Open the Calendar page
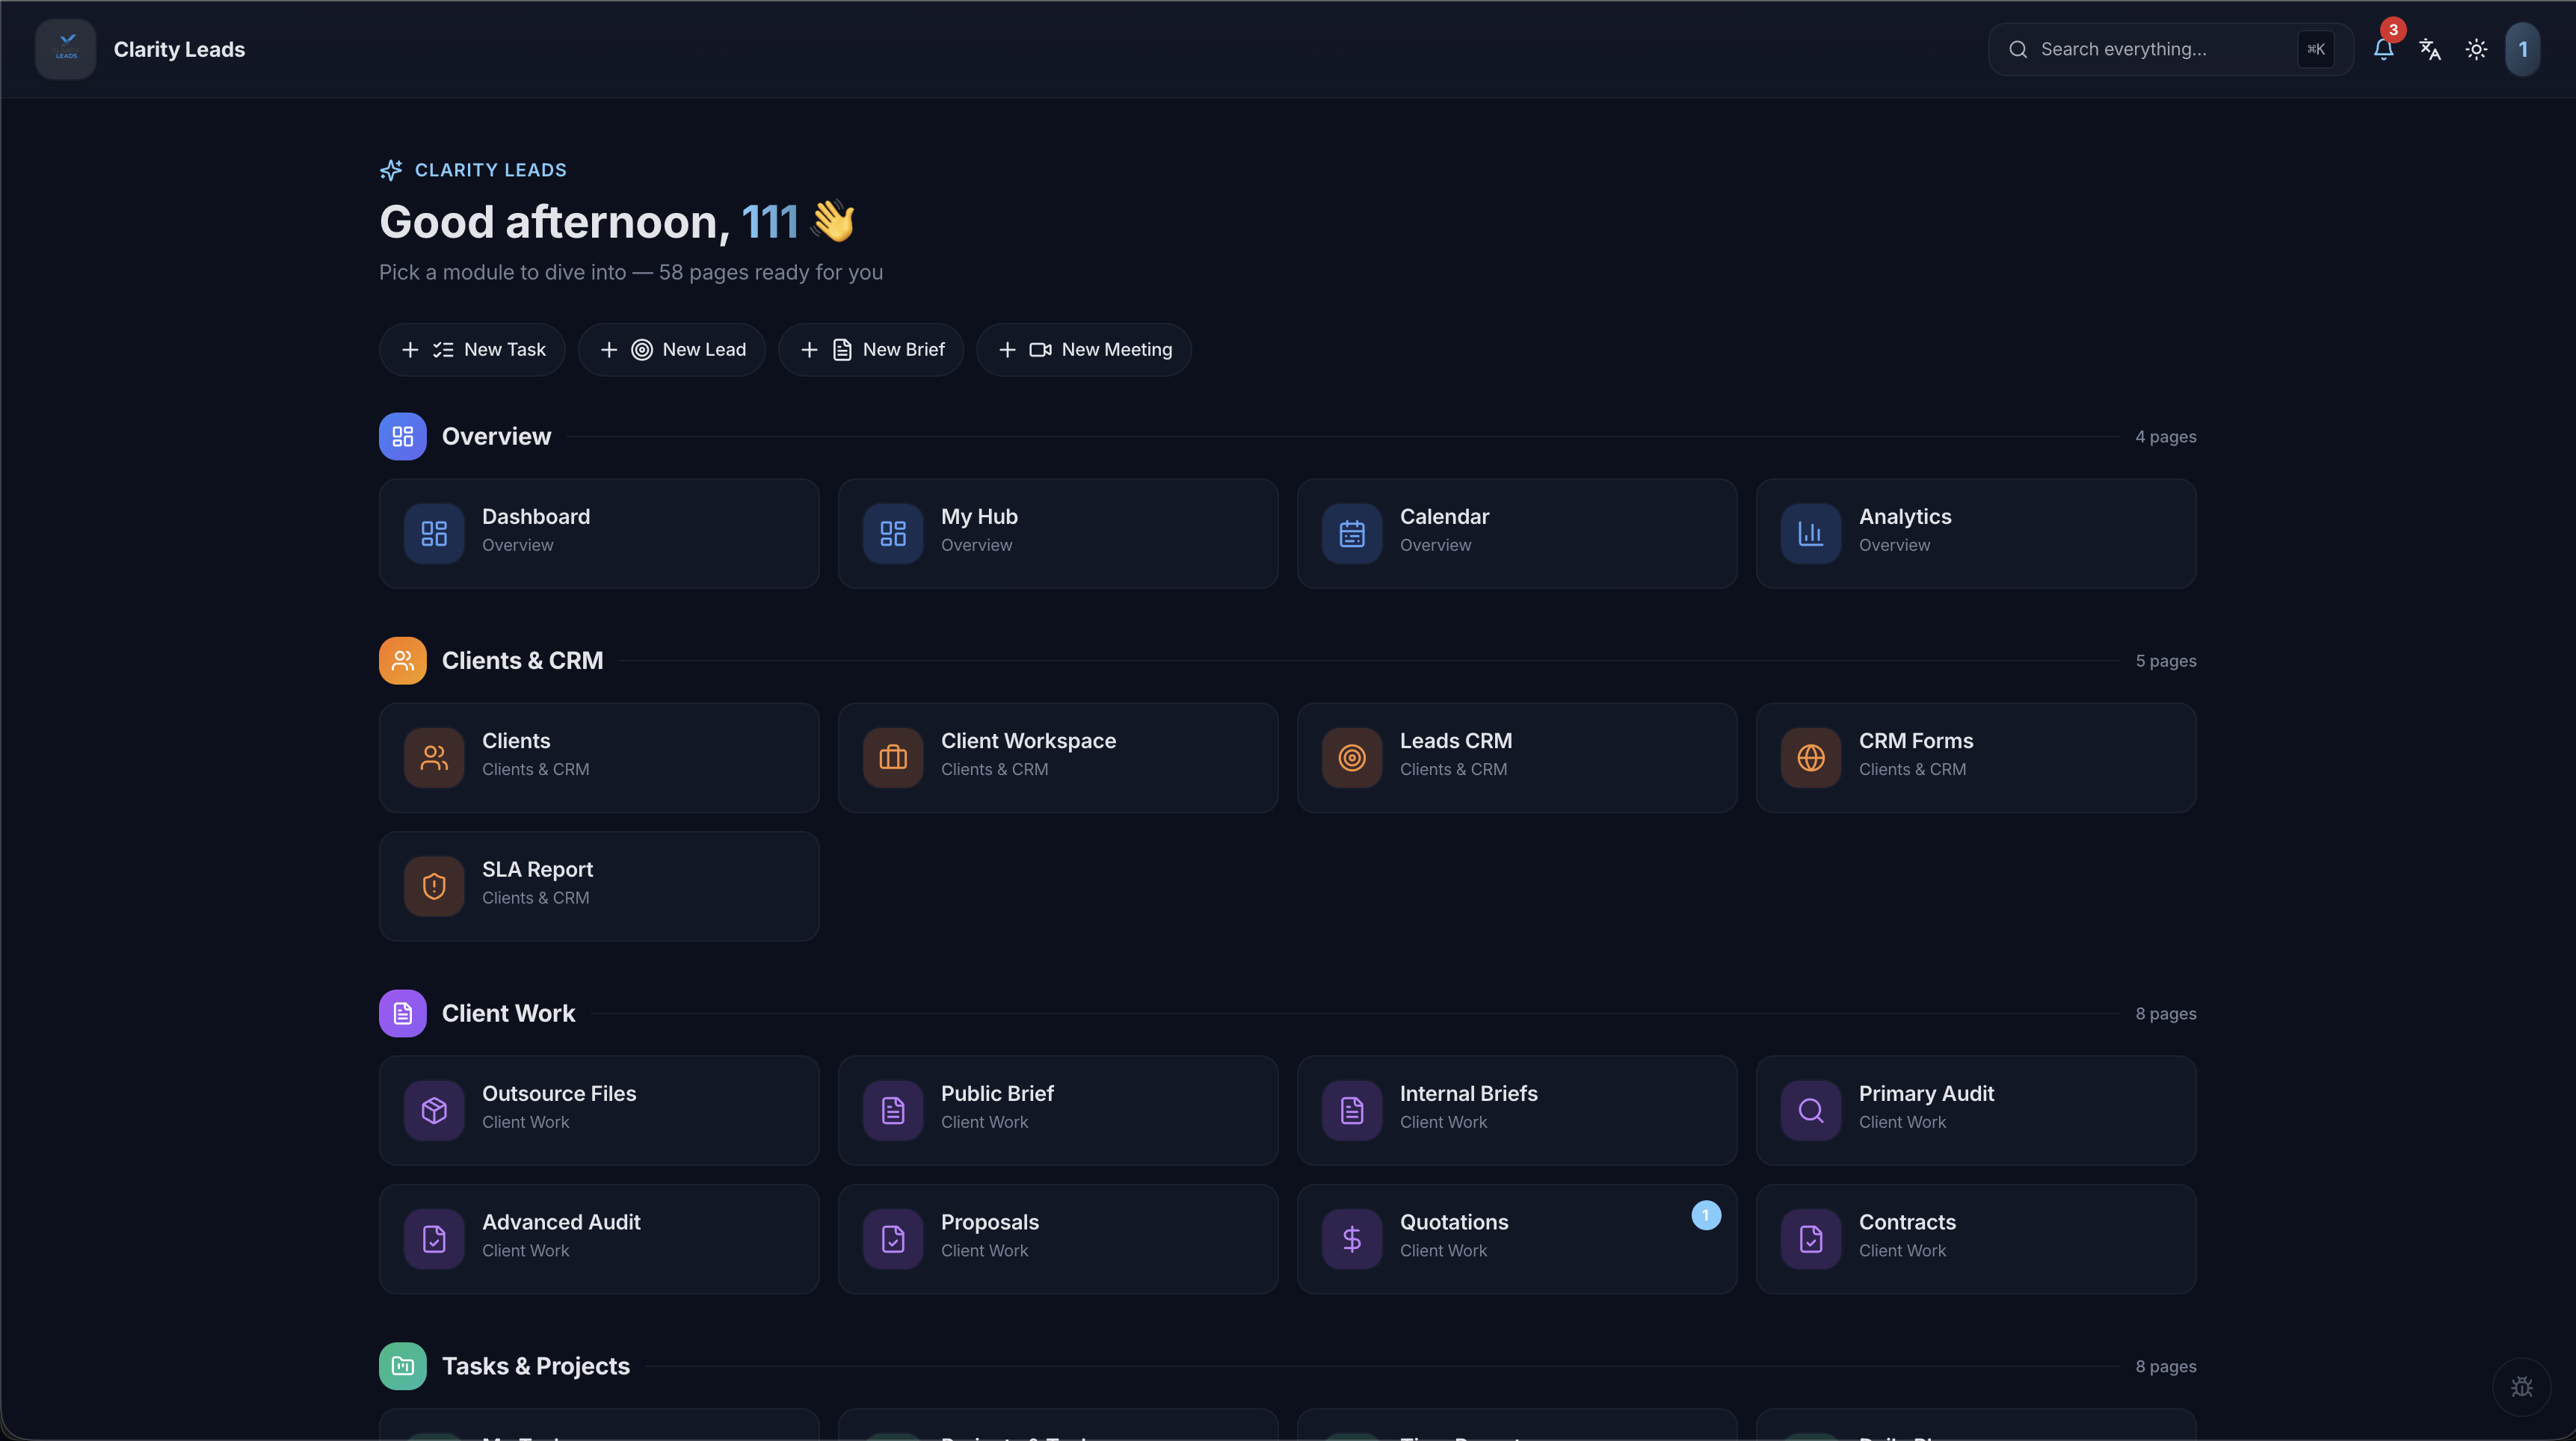Image resolution: width=2576 pixels, height=1441 pixels. (x=1517, y=533)
